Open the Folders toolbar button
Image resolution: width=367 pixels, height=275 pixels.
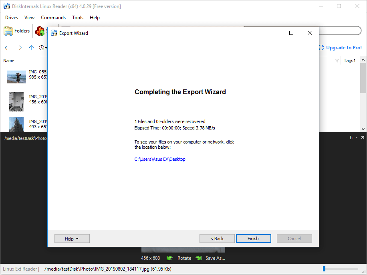click(16, 31)
